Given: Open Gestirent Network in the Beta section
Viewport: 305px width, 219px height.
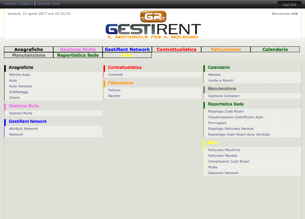Looking at the screenshot, I should pos(223,173).
